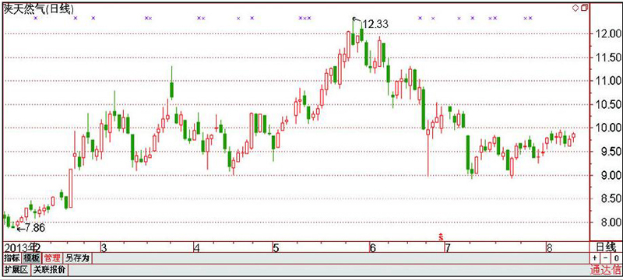The width and height of the screenshot is (623, 280).
Task: Open the 扩展区 tab
Action: 16,271
